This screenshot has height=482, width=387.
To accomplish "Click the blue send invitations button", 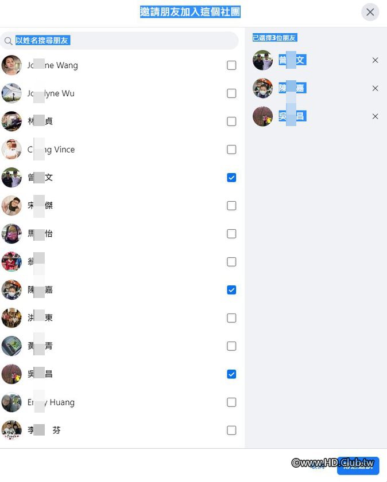I will pyautogui.click(x=358, y=465).
